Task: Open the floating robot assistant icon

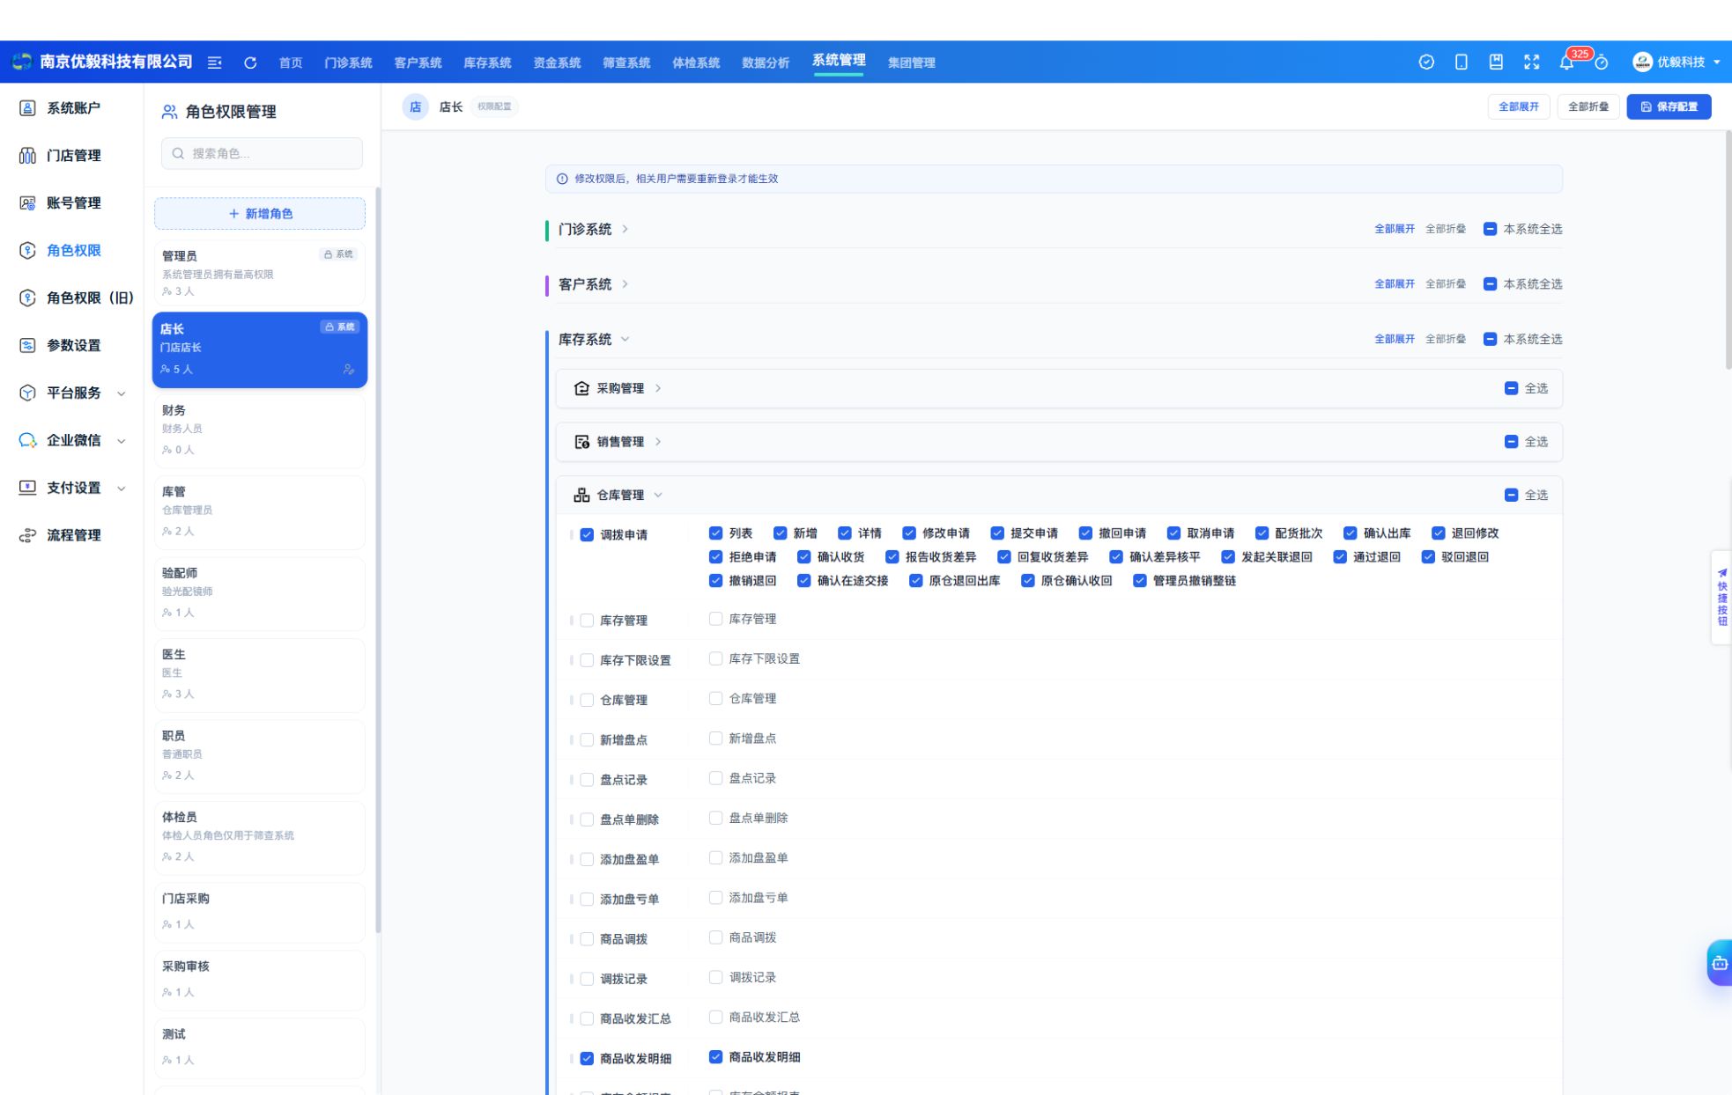Action: tap(1719, 963)
